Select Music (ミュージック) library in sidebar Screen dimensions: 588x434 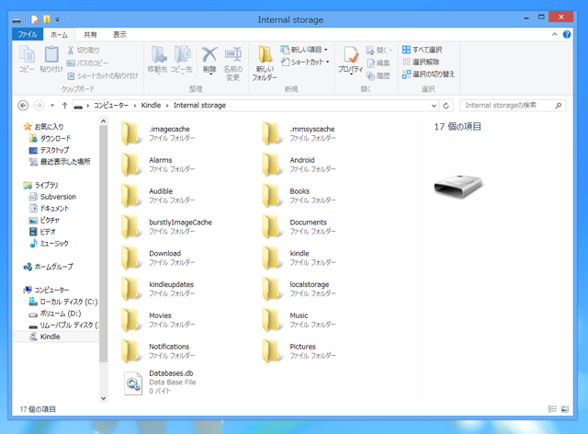tap(49, 244)
